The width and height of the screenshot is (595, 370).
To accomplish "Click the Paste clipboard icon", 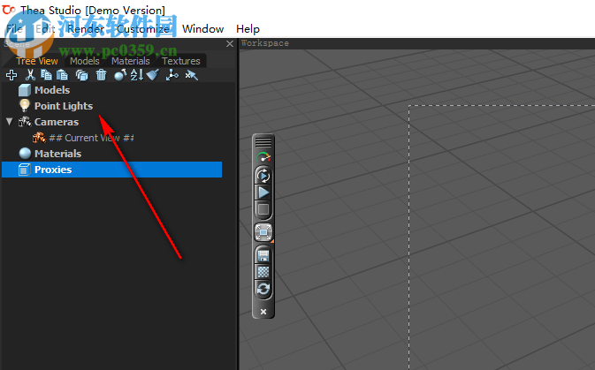I will 62,75.
